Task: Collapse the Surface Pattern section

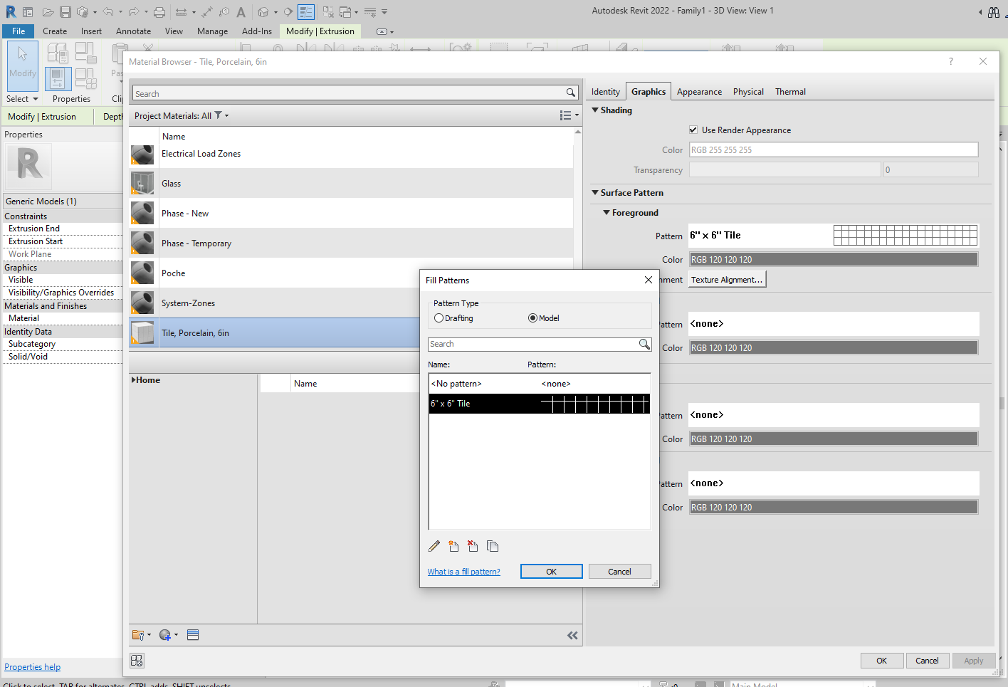Action: tap(596, 192)
